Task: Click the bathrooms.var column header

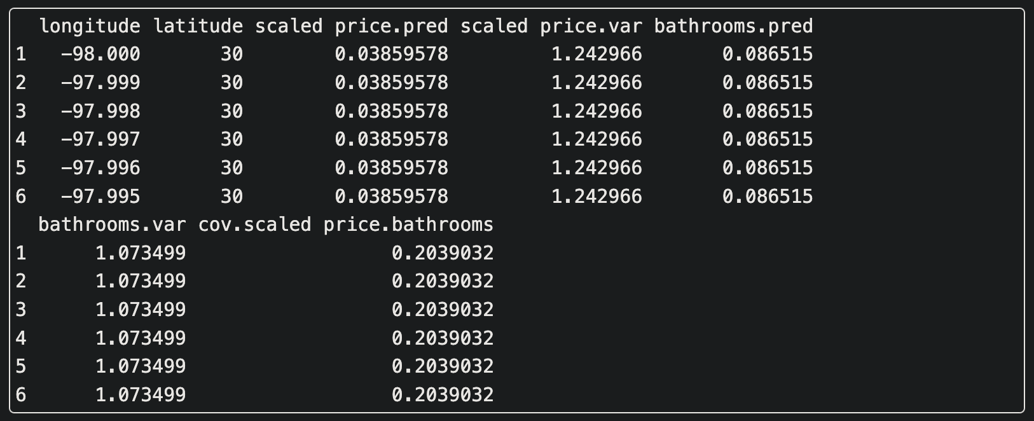Action: pos(112,224)
